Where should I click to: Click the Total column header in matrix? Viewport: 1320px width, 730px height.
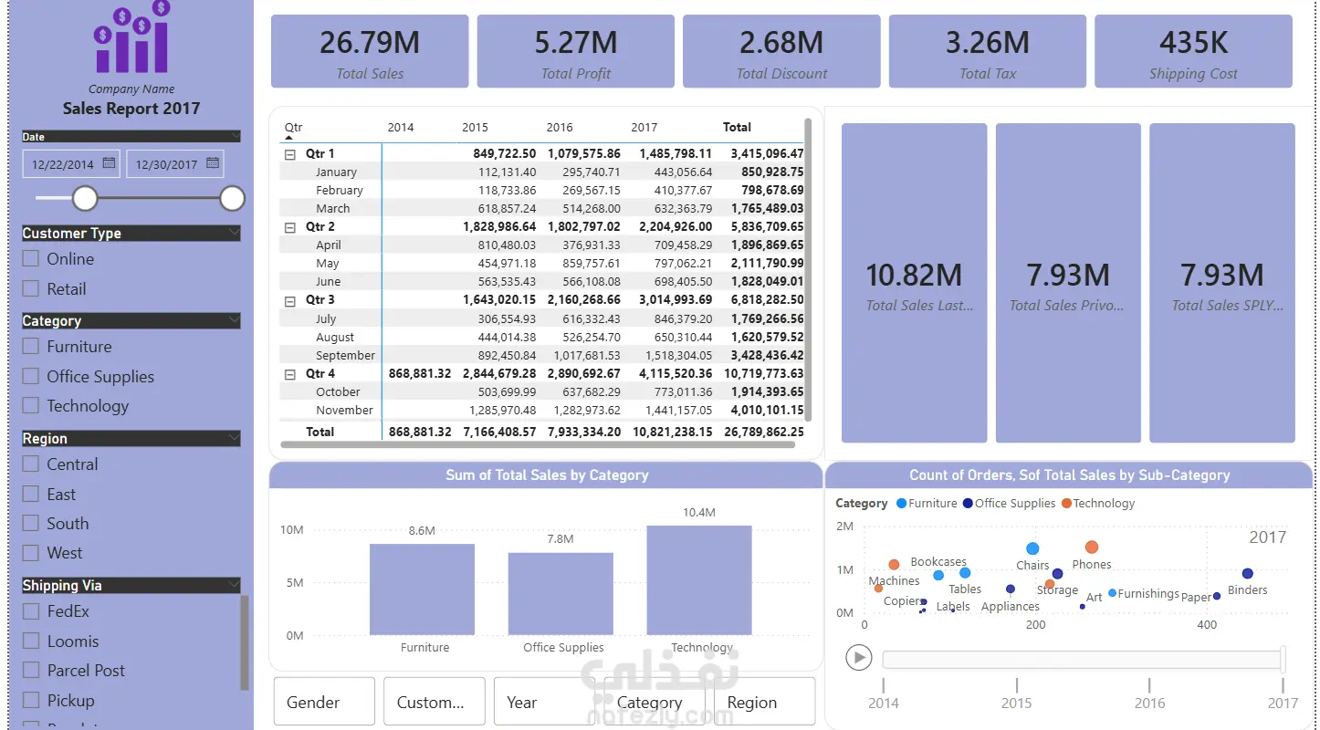pos(737,128)
